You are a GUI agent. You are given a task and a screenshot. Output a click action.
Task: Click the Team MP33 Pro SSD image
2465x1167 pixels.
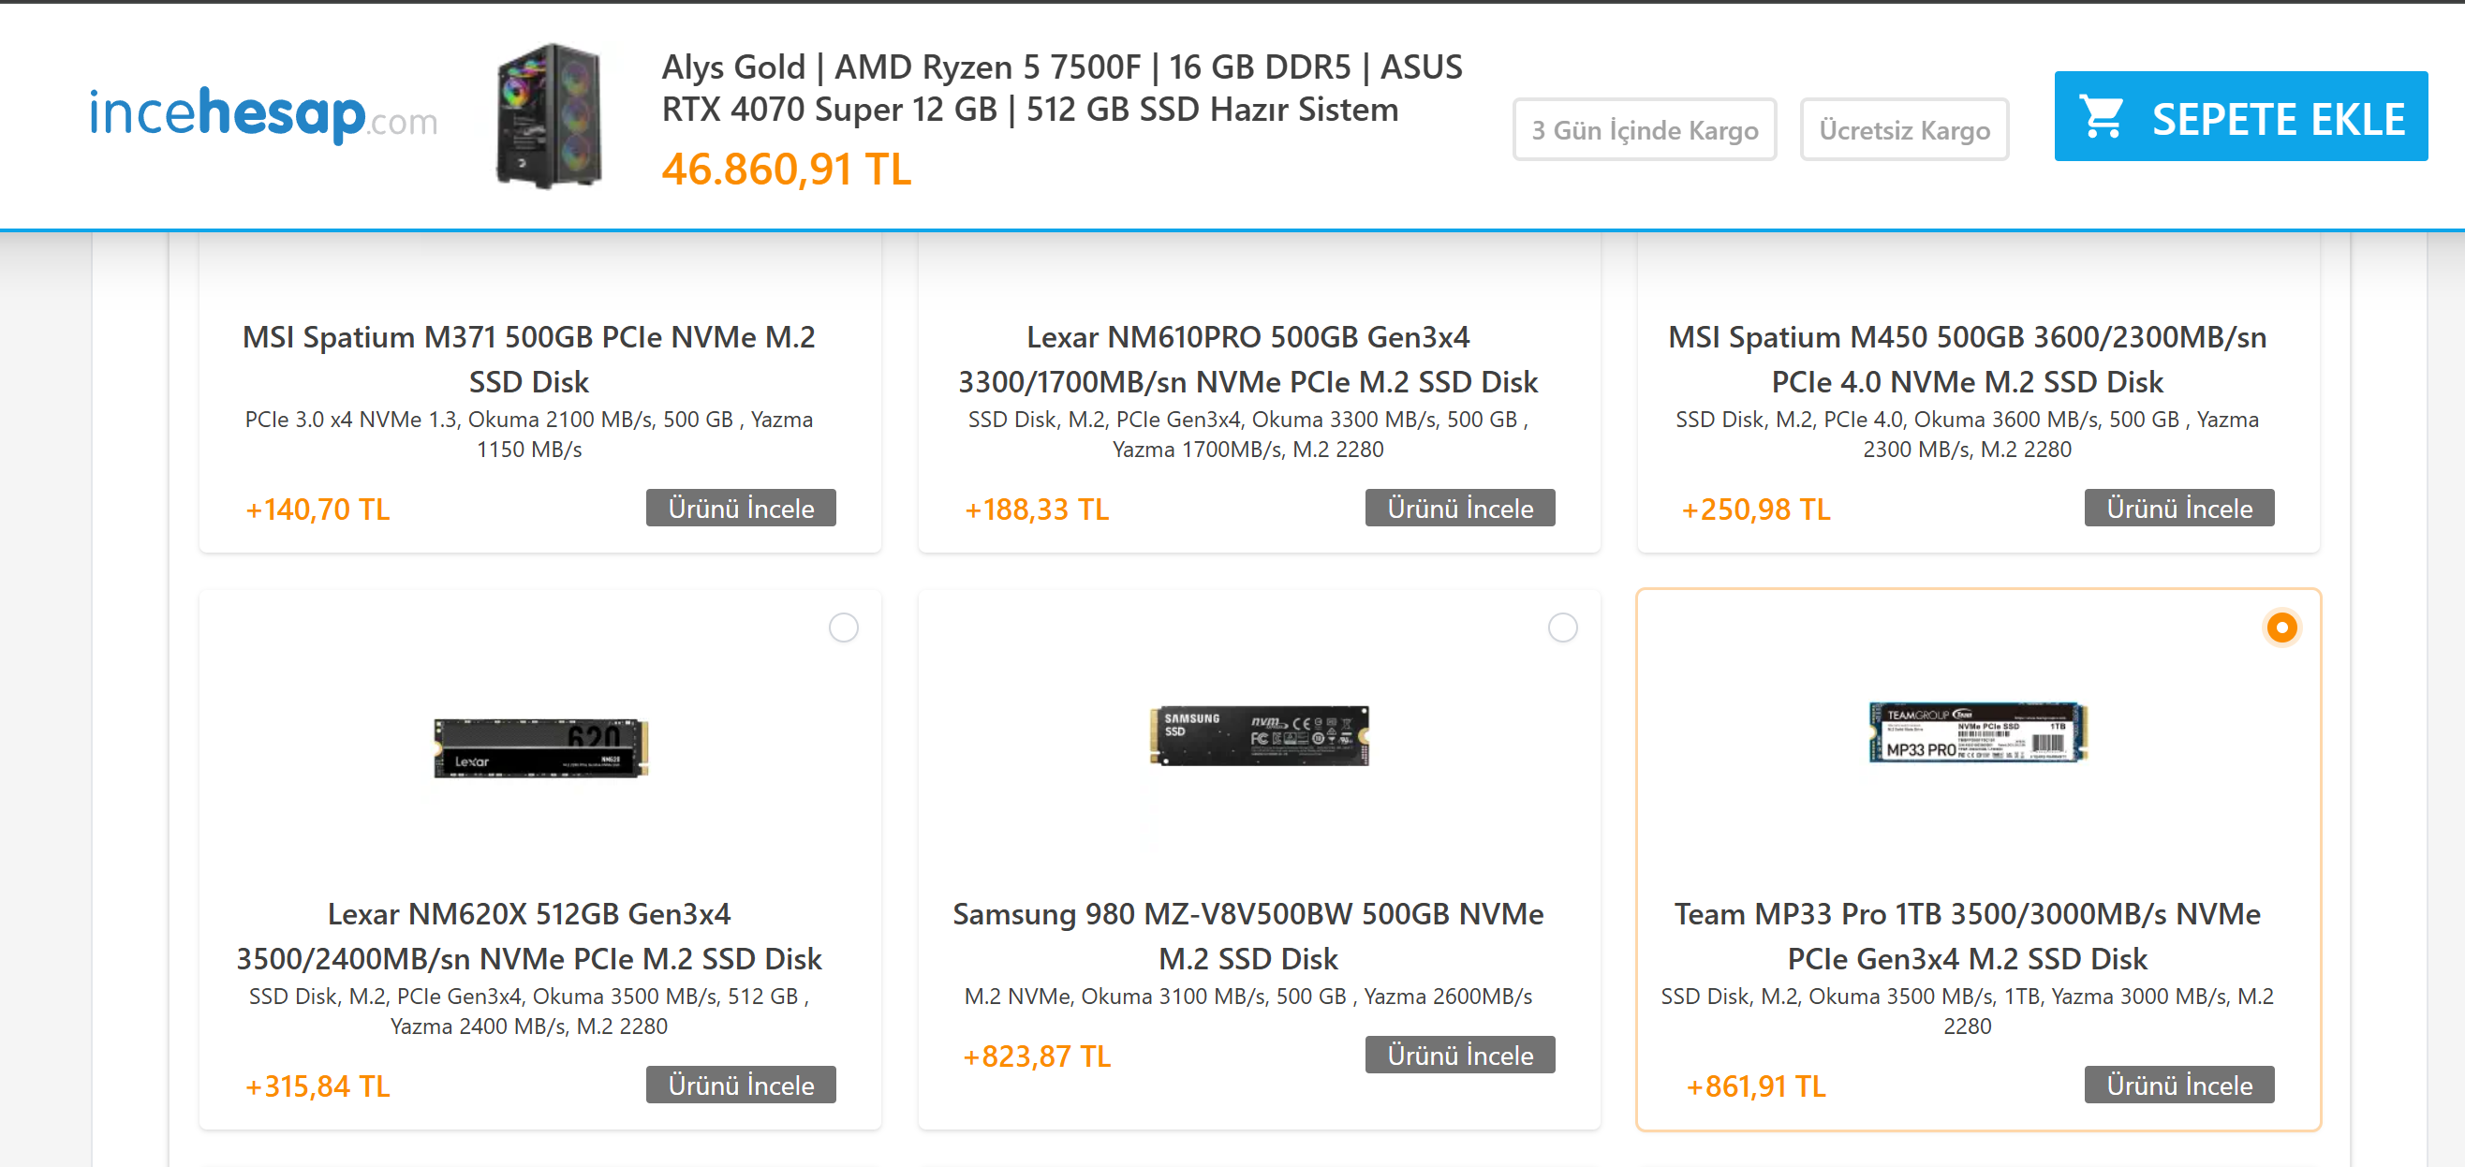coord(1978,732)
